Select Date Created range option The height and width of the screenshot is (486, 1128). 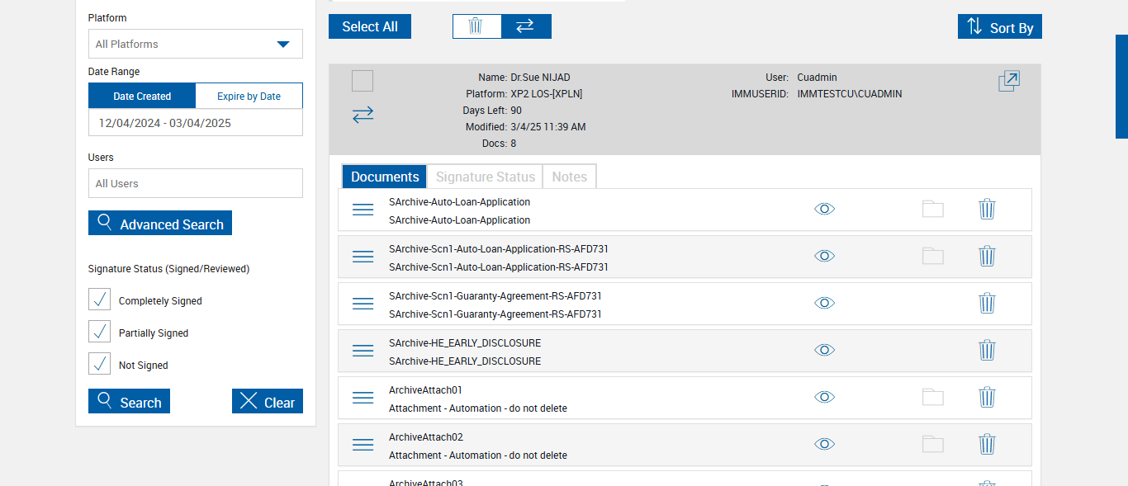[142, 96]
